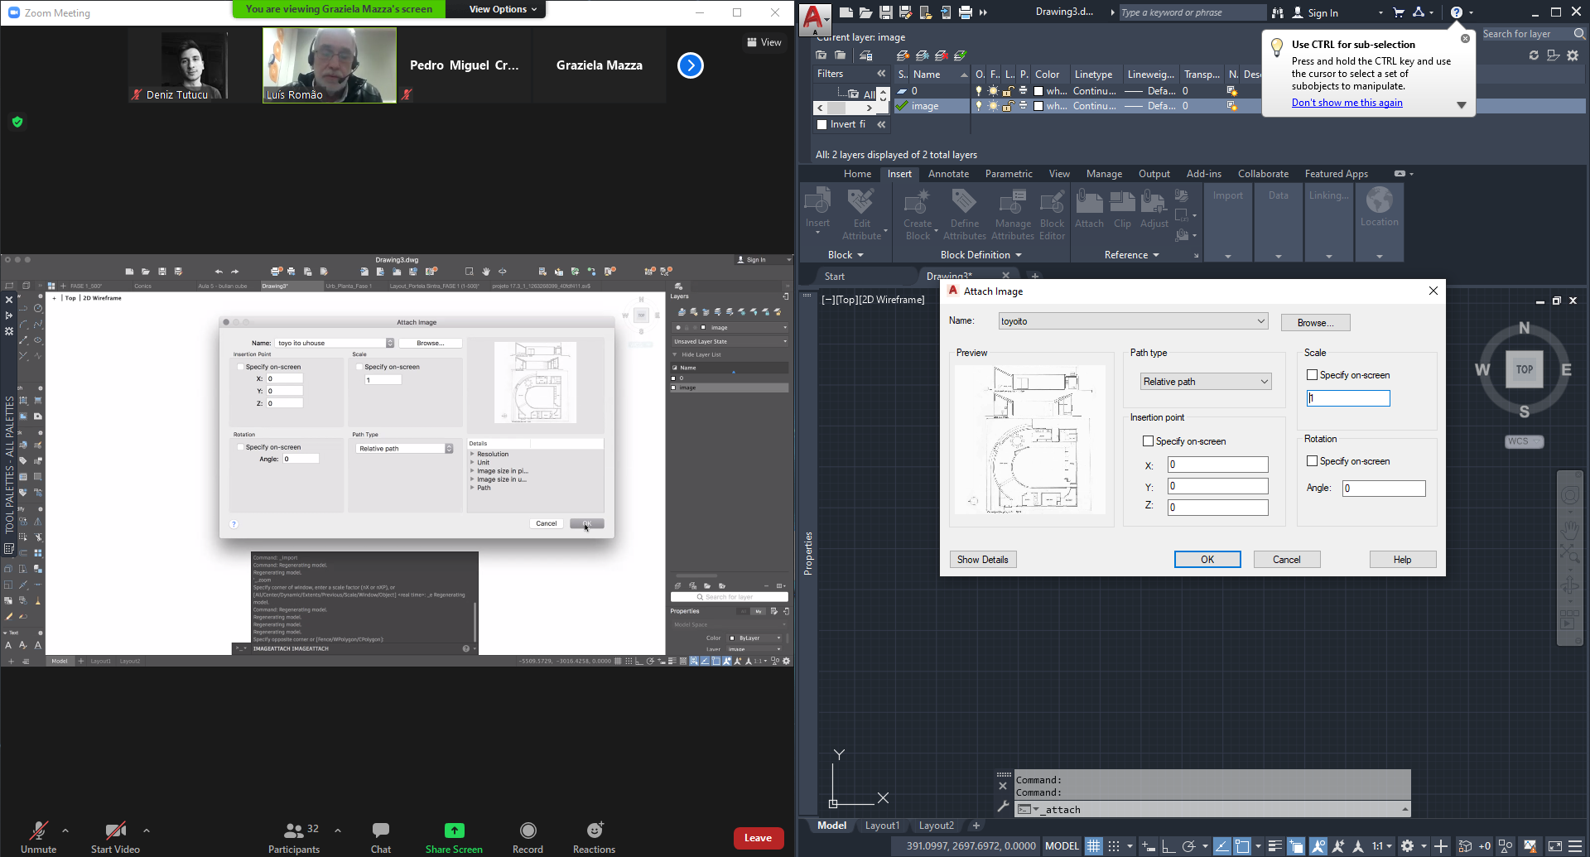Check Specify on-screen under Rotation
Image resolution: width=1590 pixels, height=857 pixels.
pos(1312,461)
